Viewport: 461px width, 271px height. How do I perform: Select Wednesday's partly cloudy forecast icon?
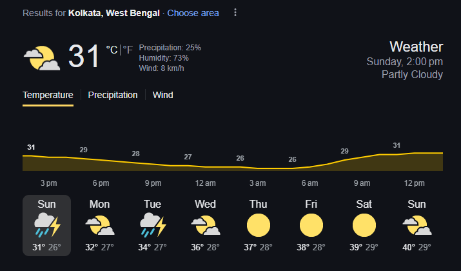pyautogui.click(x=205, y=225)
